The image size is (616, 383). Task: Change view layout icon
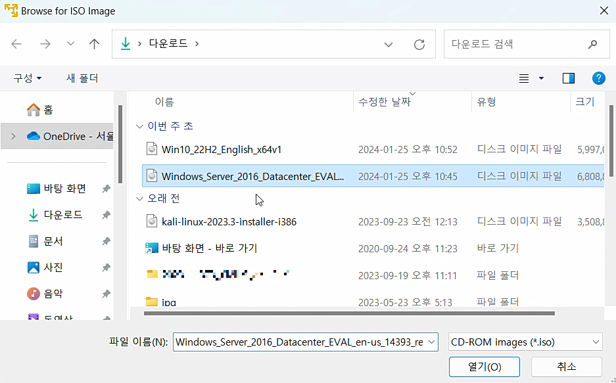tap(524, 78)
